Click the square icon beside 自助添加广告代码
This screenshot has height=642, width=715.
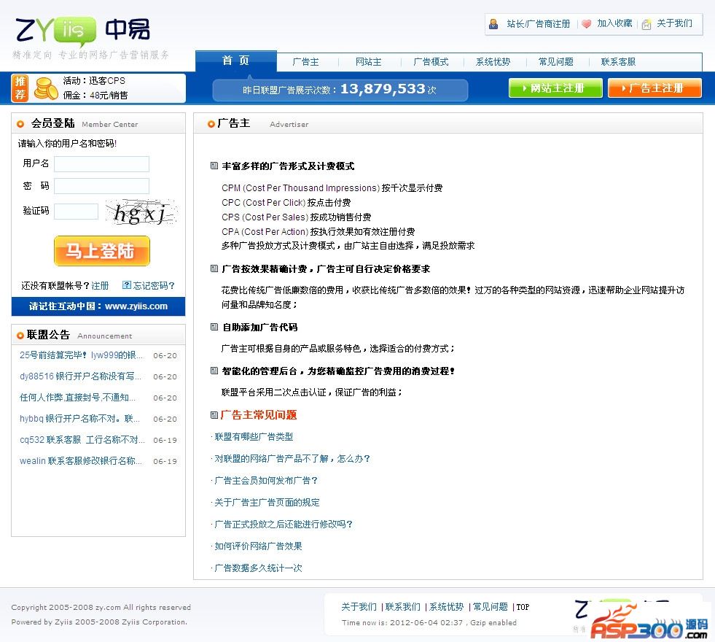(x=214, y=327)
